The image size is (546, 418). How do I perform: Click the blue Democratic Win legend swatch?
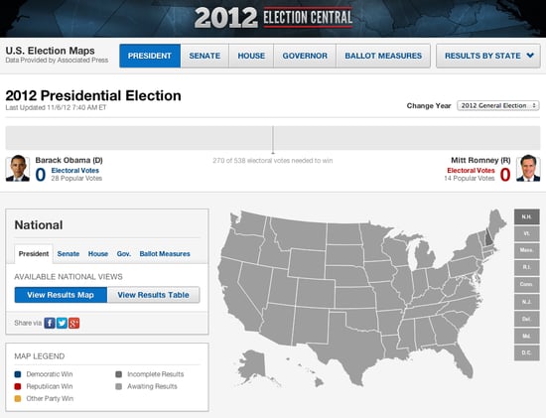point(18,374)
